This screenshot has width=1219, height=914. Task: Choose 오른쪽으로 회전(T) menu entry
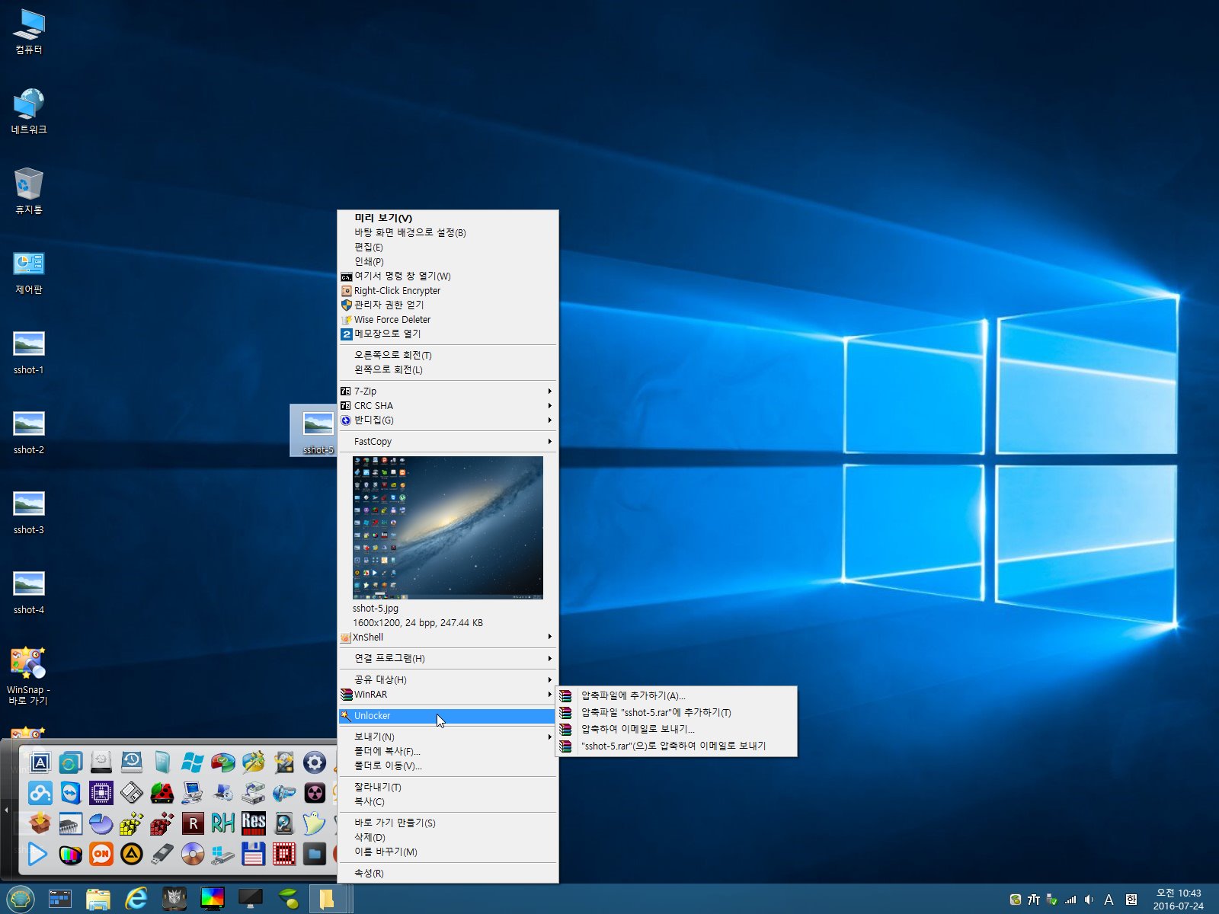[x=447, y=355]
